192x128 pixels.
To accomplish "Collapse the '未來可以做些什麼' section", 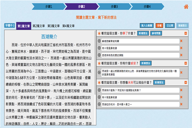I will [x=186, y=82].
